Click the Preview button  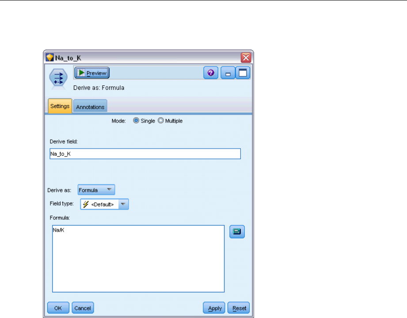click(92, 73)
